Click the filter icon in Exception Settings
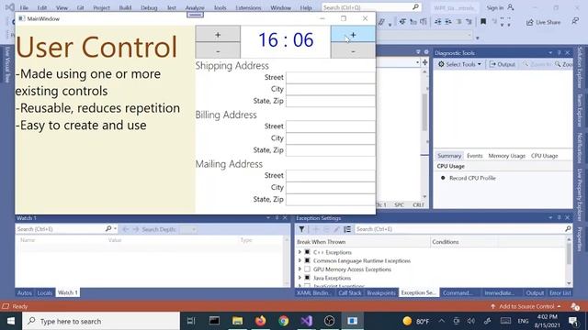 click(x=301, y=229)
